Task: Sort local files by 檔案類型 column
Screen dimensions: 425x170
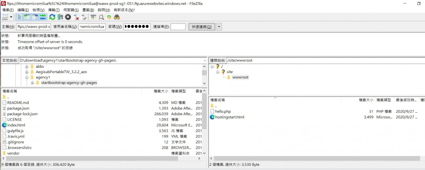Action: (182, 91)
